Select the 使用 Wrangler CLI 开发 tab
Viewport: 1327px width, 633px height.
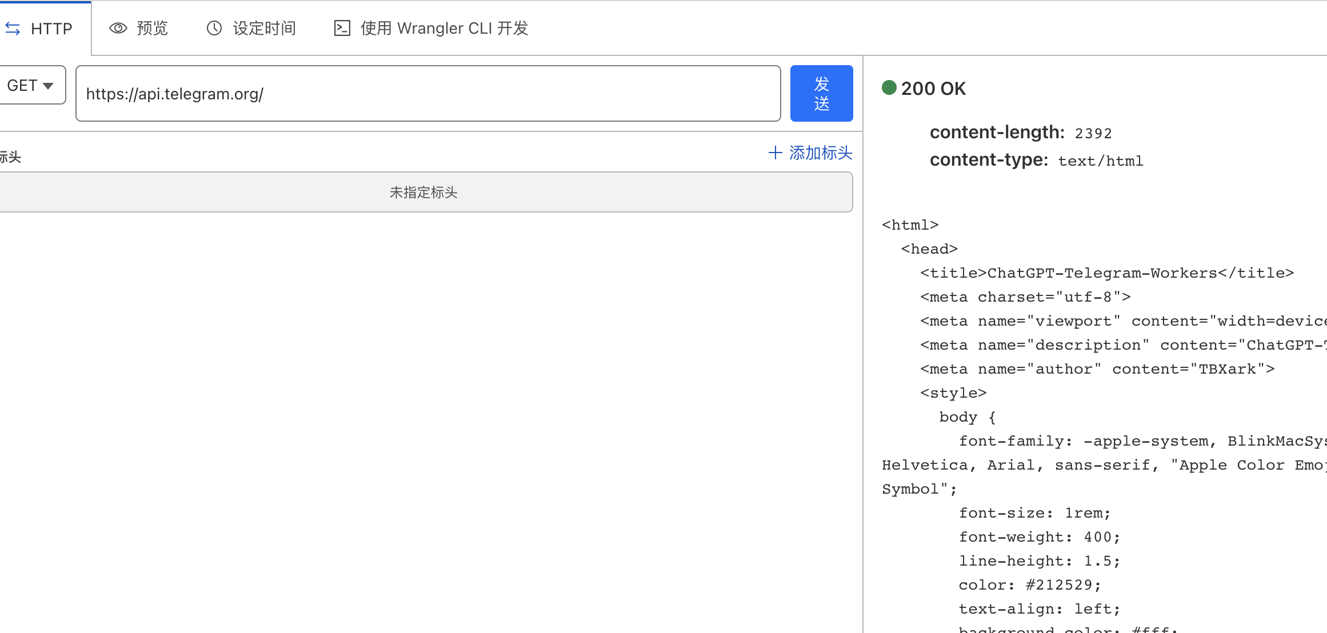(430, 28)
